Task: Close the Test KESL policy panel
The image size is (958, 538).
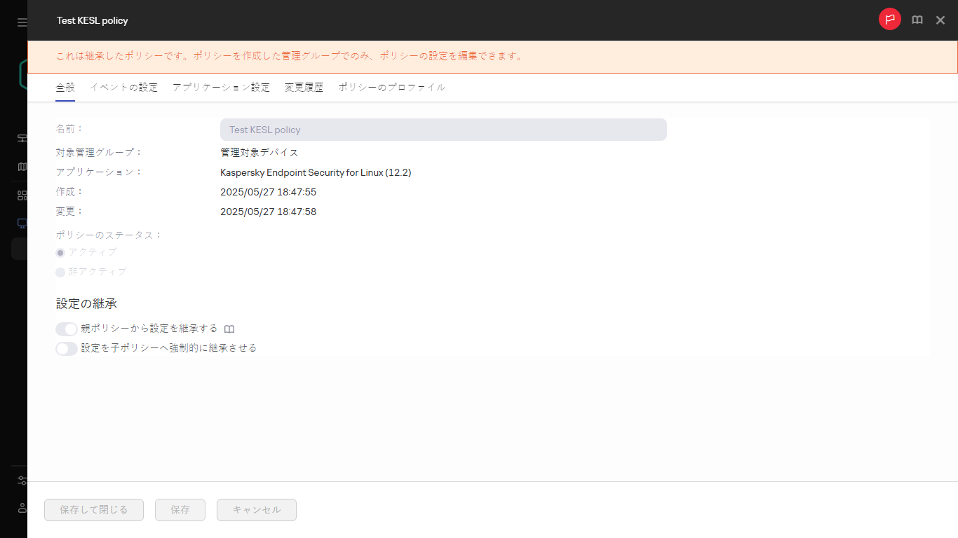Action: point(940,20)
